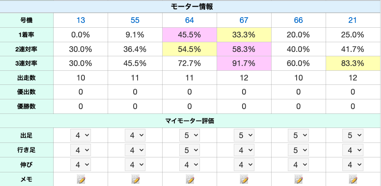The width and height of the screenshot is (381, 186).
Task: Open memo icon for motor 21
Action: (353, 179)
